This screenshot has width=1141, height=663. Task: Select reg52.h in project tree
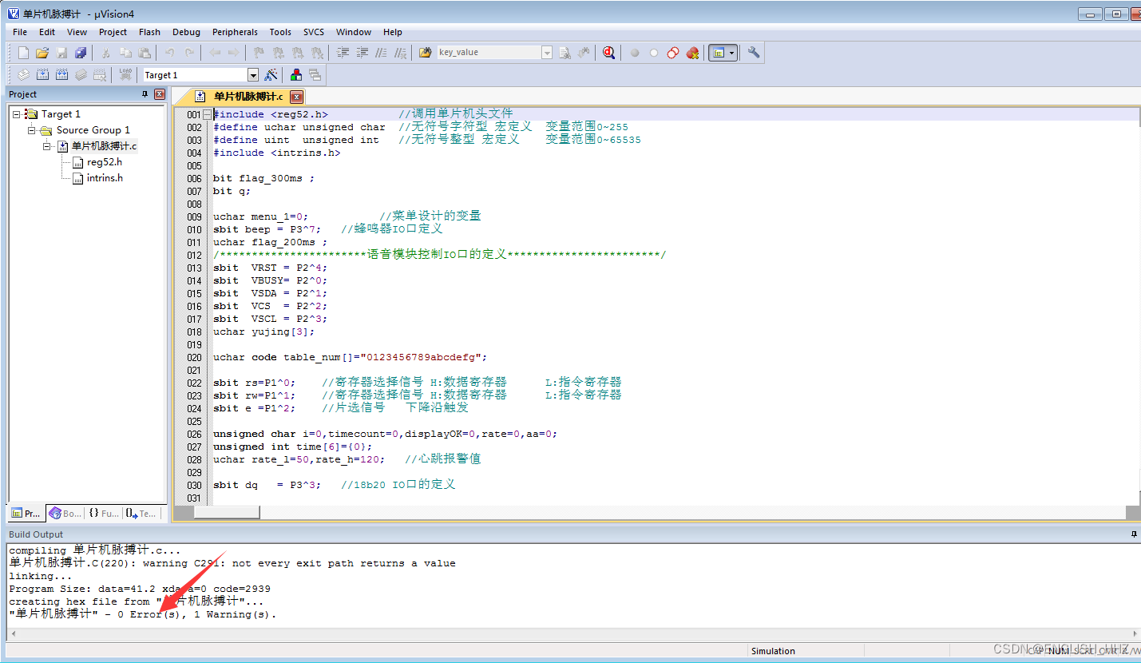pos(105,162)
